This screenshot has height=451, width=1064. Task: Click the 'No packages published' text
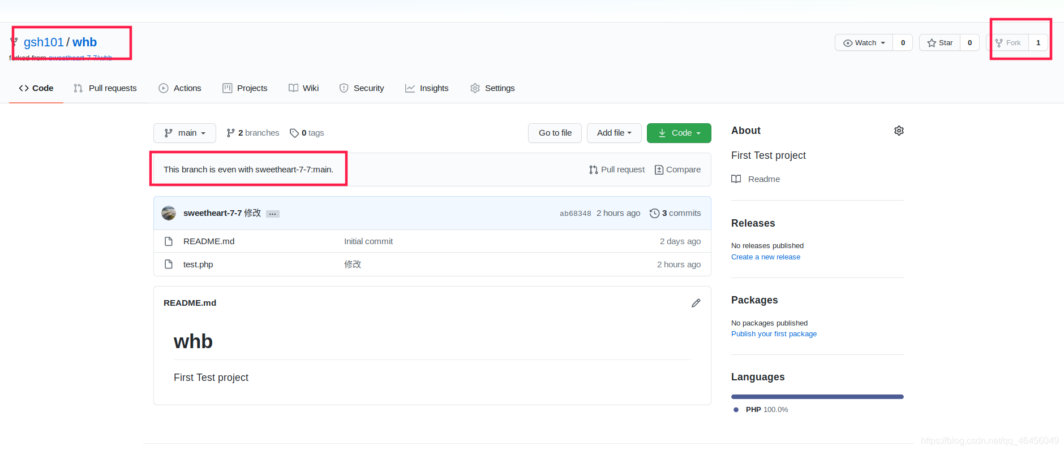coord(770,323)
